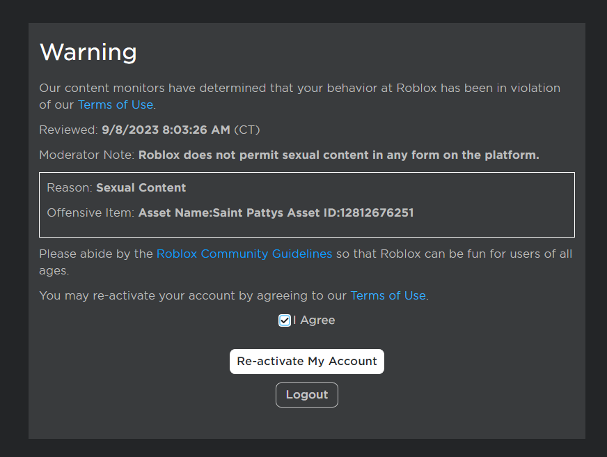Open Terms of Use link in first paragraph
This screenshot has height=457, width=607.
116,104
